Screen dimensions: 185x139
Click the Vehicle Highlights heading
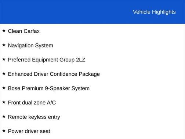[154, 12]
